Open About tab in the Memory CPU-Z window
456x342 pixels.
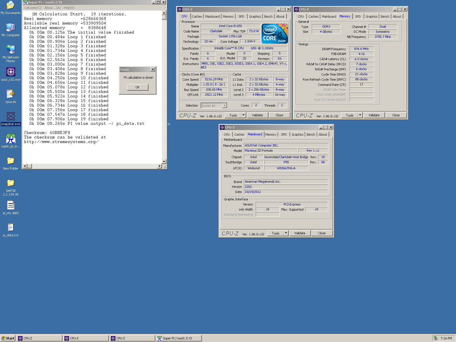[397, 17]
